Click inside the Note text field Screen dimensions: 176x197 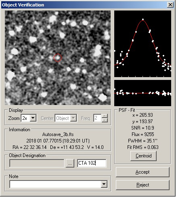55,184
